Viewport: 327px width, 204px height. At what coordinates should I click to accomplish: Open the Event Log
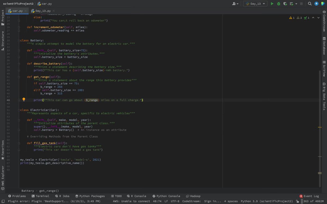pos(309,196)
